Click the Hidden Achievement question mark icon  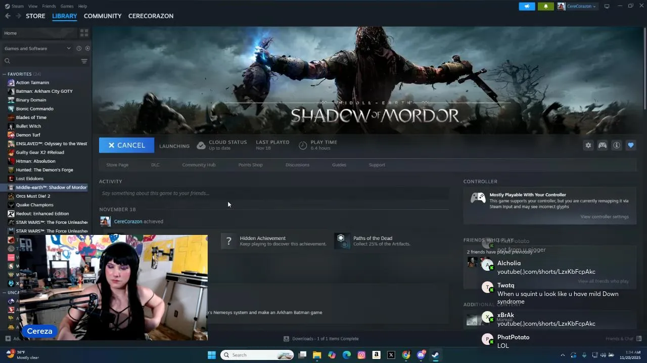228,241
